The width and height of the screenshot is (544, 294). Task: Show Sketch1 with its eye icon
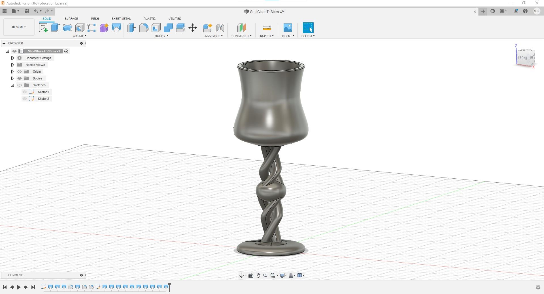pyautogui.click(x=25, y=92)
